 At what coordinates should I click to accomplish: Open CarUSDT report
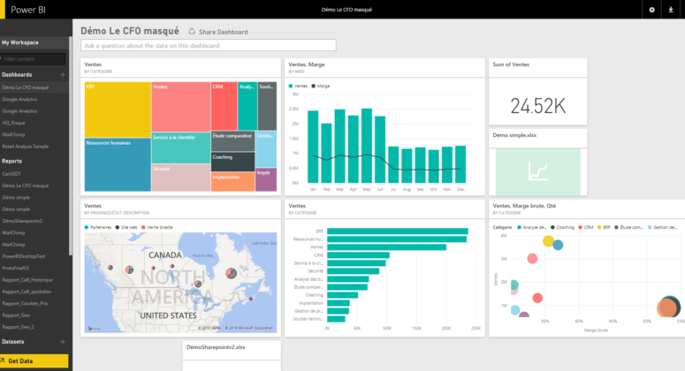point(11,174)
